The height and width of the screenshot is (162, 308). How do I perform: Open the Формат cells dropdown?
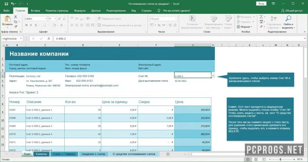click(244, 26)
